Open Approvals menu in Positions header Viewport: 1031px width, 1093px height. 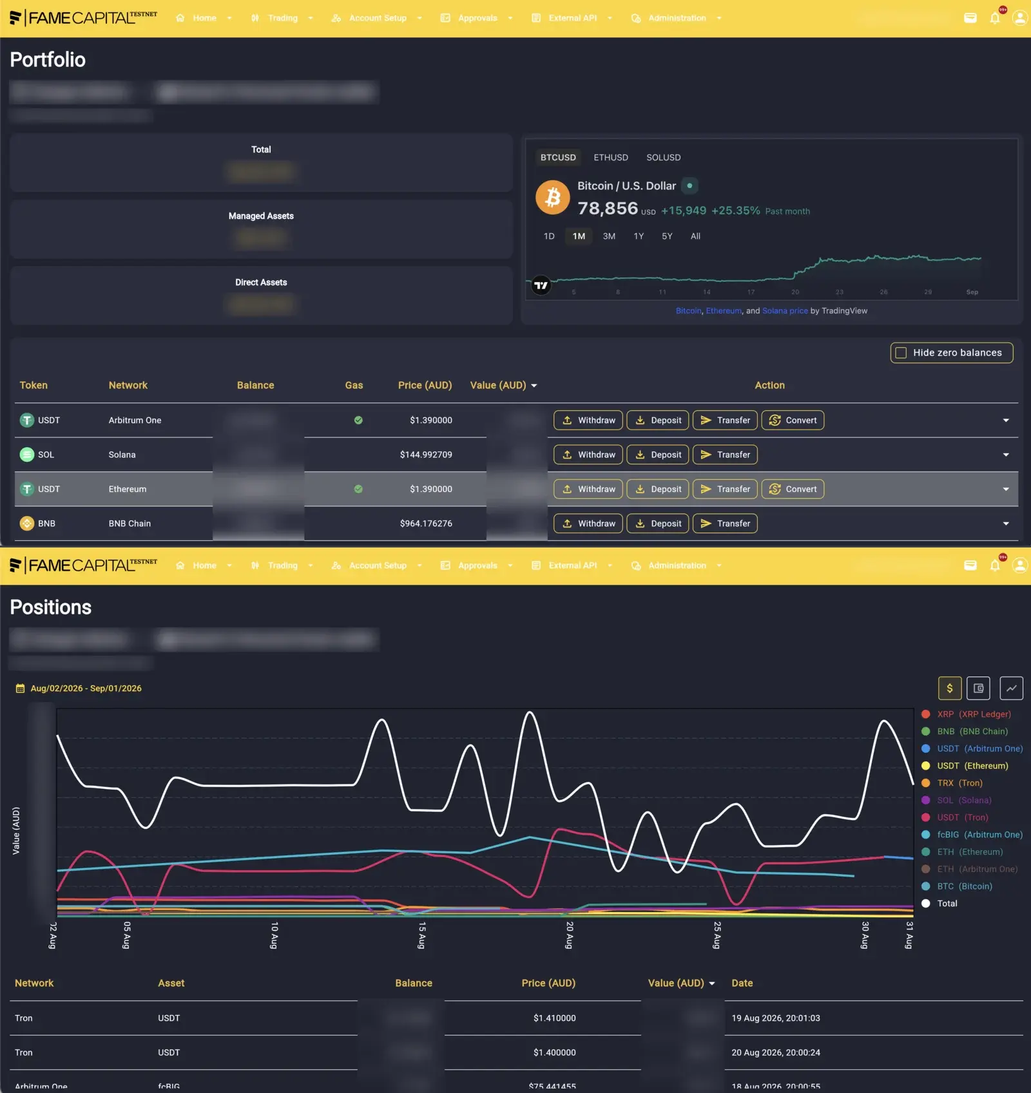click(x=477, y=566)
